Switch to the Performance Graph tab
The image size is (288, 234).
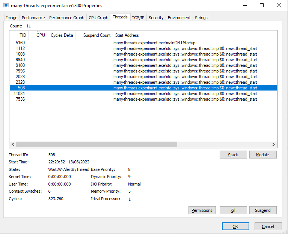[66, 18]
